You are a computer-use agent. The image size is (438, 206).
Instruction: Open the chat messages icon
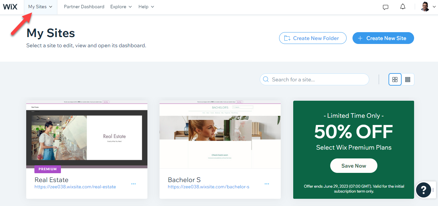pos(386,7)
